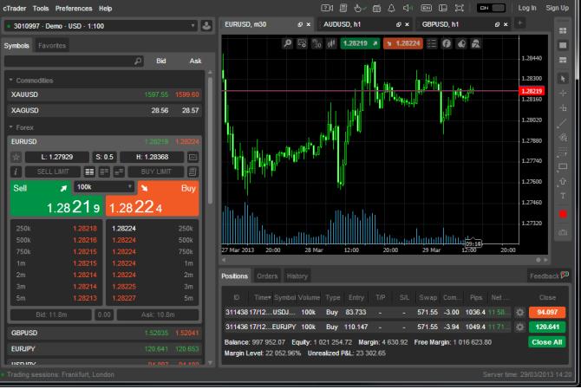Select the XAGUSD symbol row
This screenshot has height=389, width=581.
pos(105,110)
